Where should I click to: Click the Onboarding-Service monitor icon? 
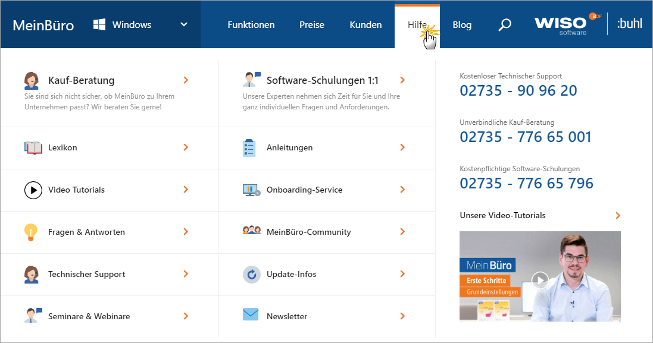coord(252,190)
